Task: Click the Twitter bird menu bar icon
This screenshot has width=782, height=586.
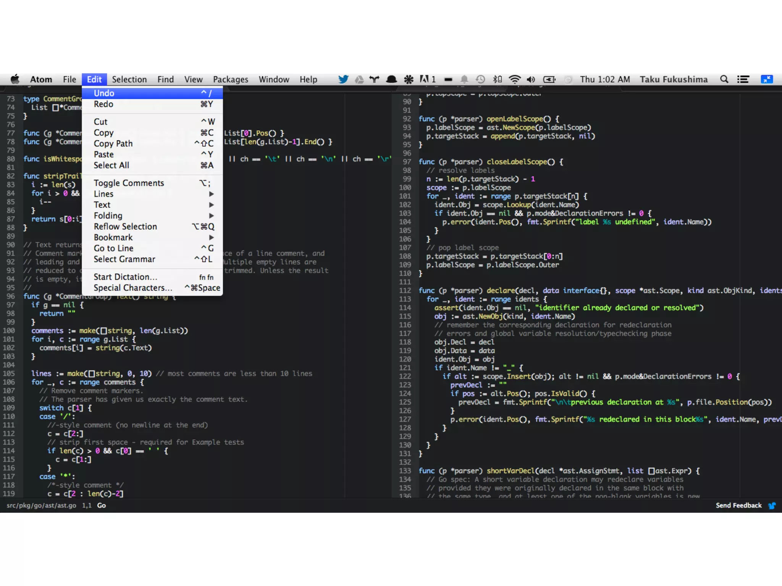Action: 343,79
